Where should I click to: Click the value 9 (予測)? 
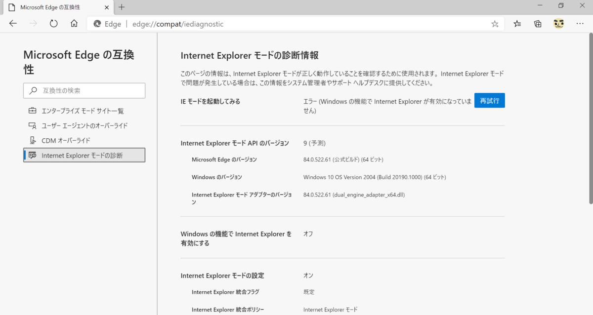(x=314, y=143)
